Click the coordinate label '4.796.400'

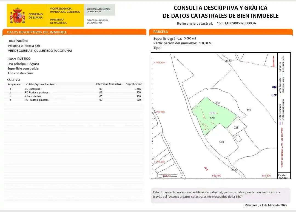(x=159, y=62)
